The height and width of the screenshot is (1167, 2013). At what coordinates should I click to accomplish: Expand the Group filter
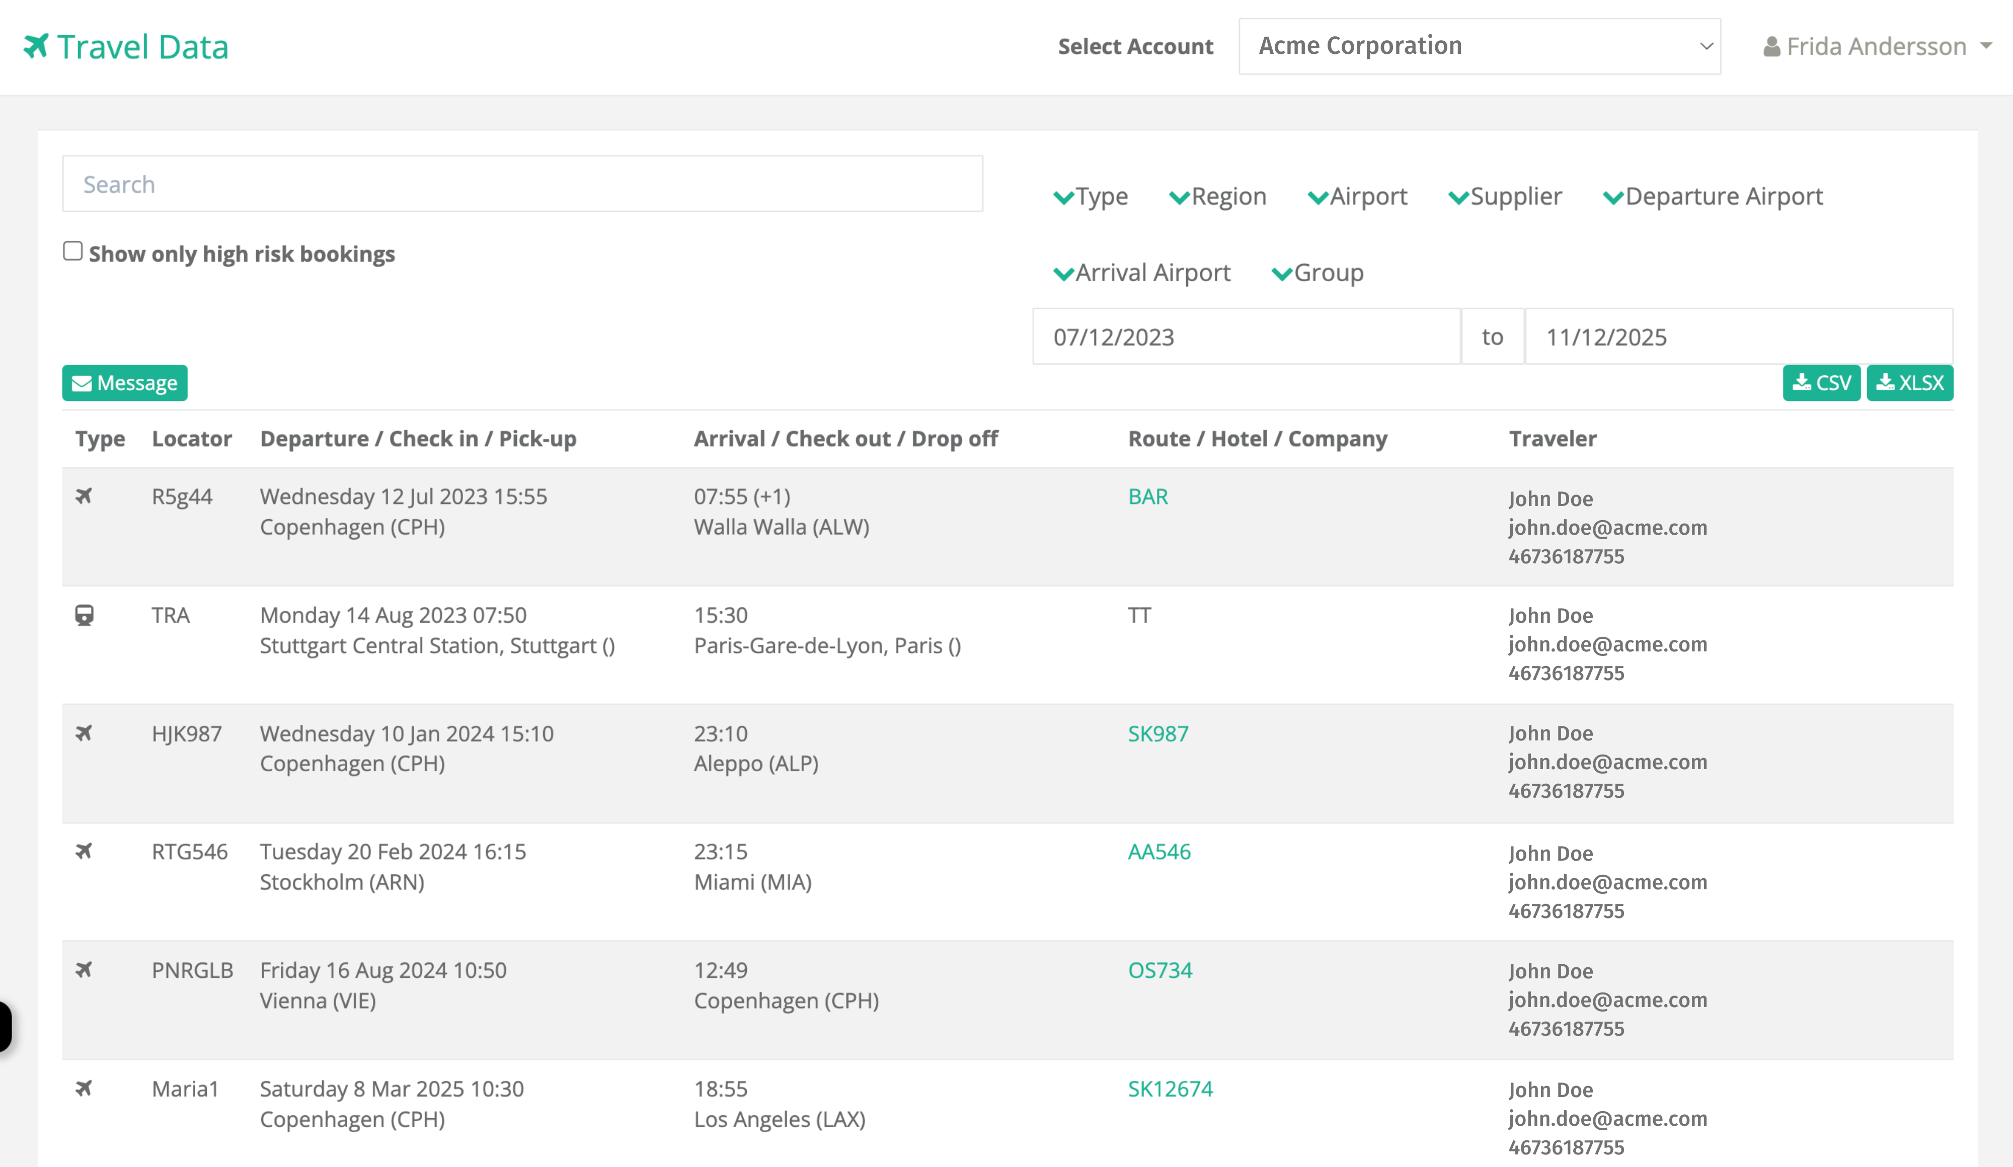tap(1317, 273)
